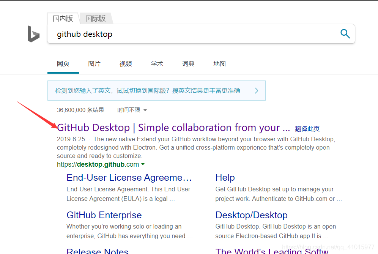Open End-User License Agreement sublink
This screenshot has height=254, width=378.
pyautogui.click(x=129, y=178)
